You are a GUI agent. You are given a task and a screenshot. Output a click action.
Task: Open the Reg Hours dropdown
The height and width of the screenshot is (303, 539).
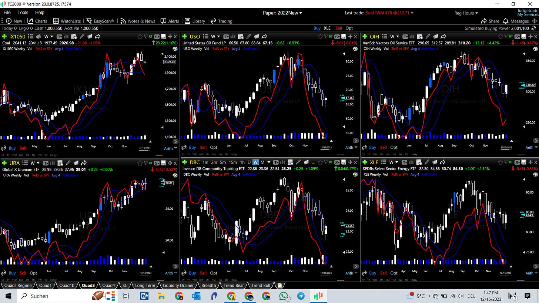click(x=466, y=13)
